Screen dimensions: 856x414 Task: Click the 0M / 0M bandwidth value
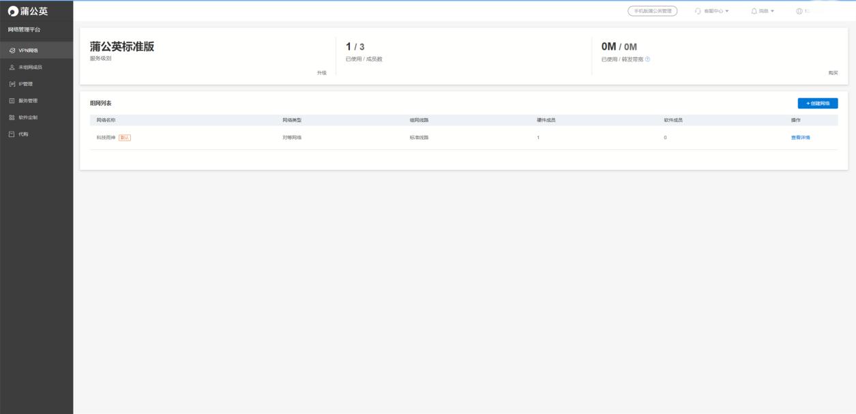coord(619,46)
